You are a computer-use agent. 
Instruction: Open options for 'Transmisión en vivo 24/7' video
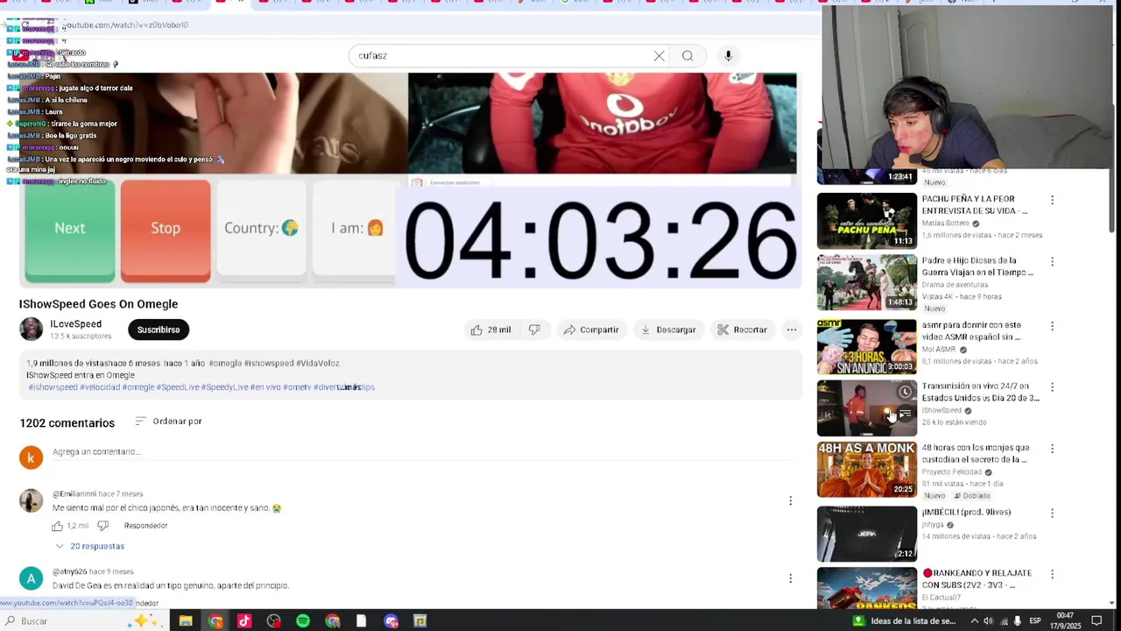click(x=1052, y=387)
